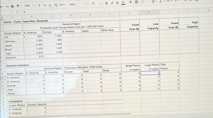Click the Merge cells icon
This screenshot has height=118, width=213.
pos(142,2)
